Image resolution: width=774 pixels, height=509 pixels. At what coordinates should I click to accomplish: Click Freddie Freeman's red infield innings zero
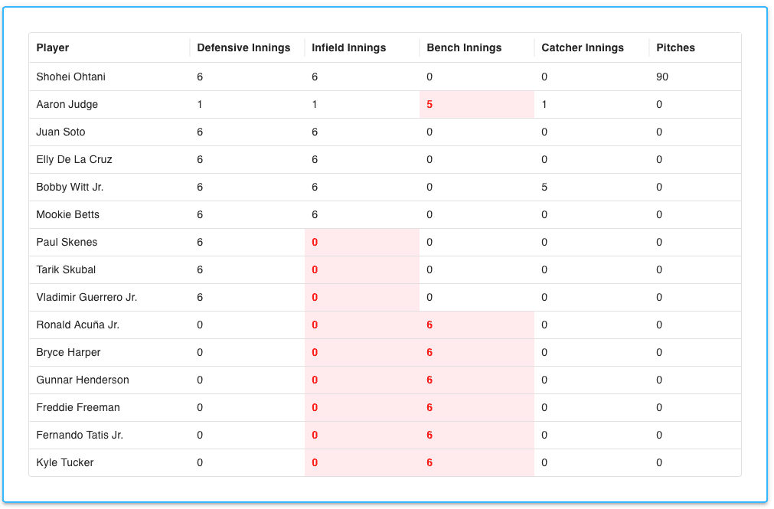point(315,407)
